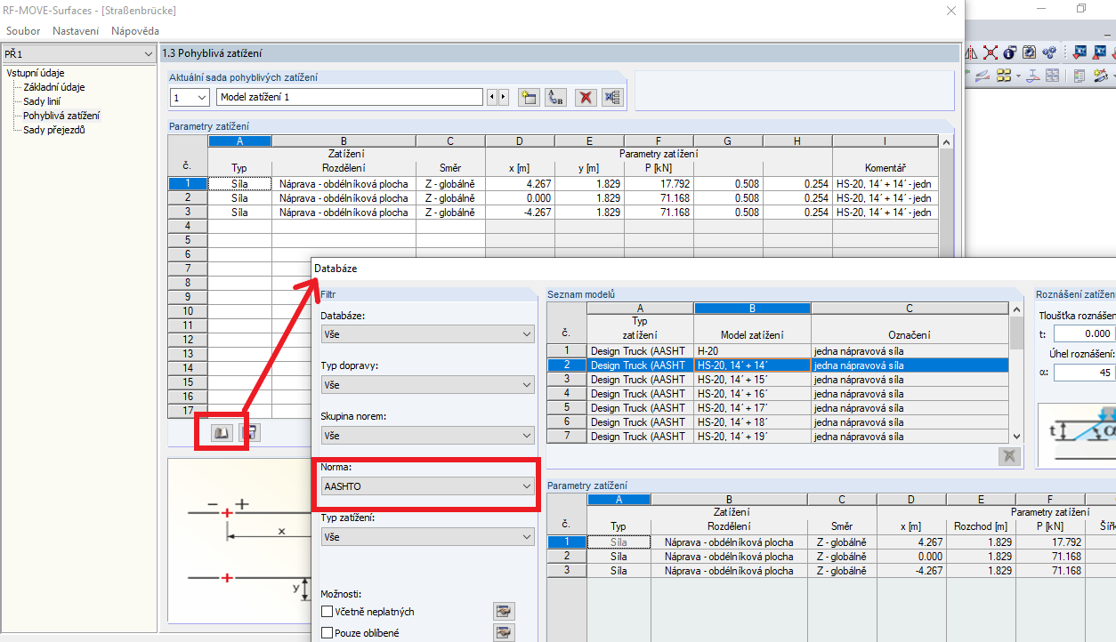This screenshot has width=1116, height=642.
Task: Enable the Včetně neplatných checkbox
Action: tap(328, 612)
